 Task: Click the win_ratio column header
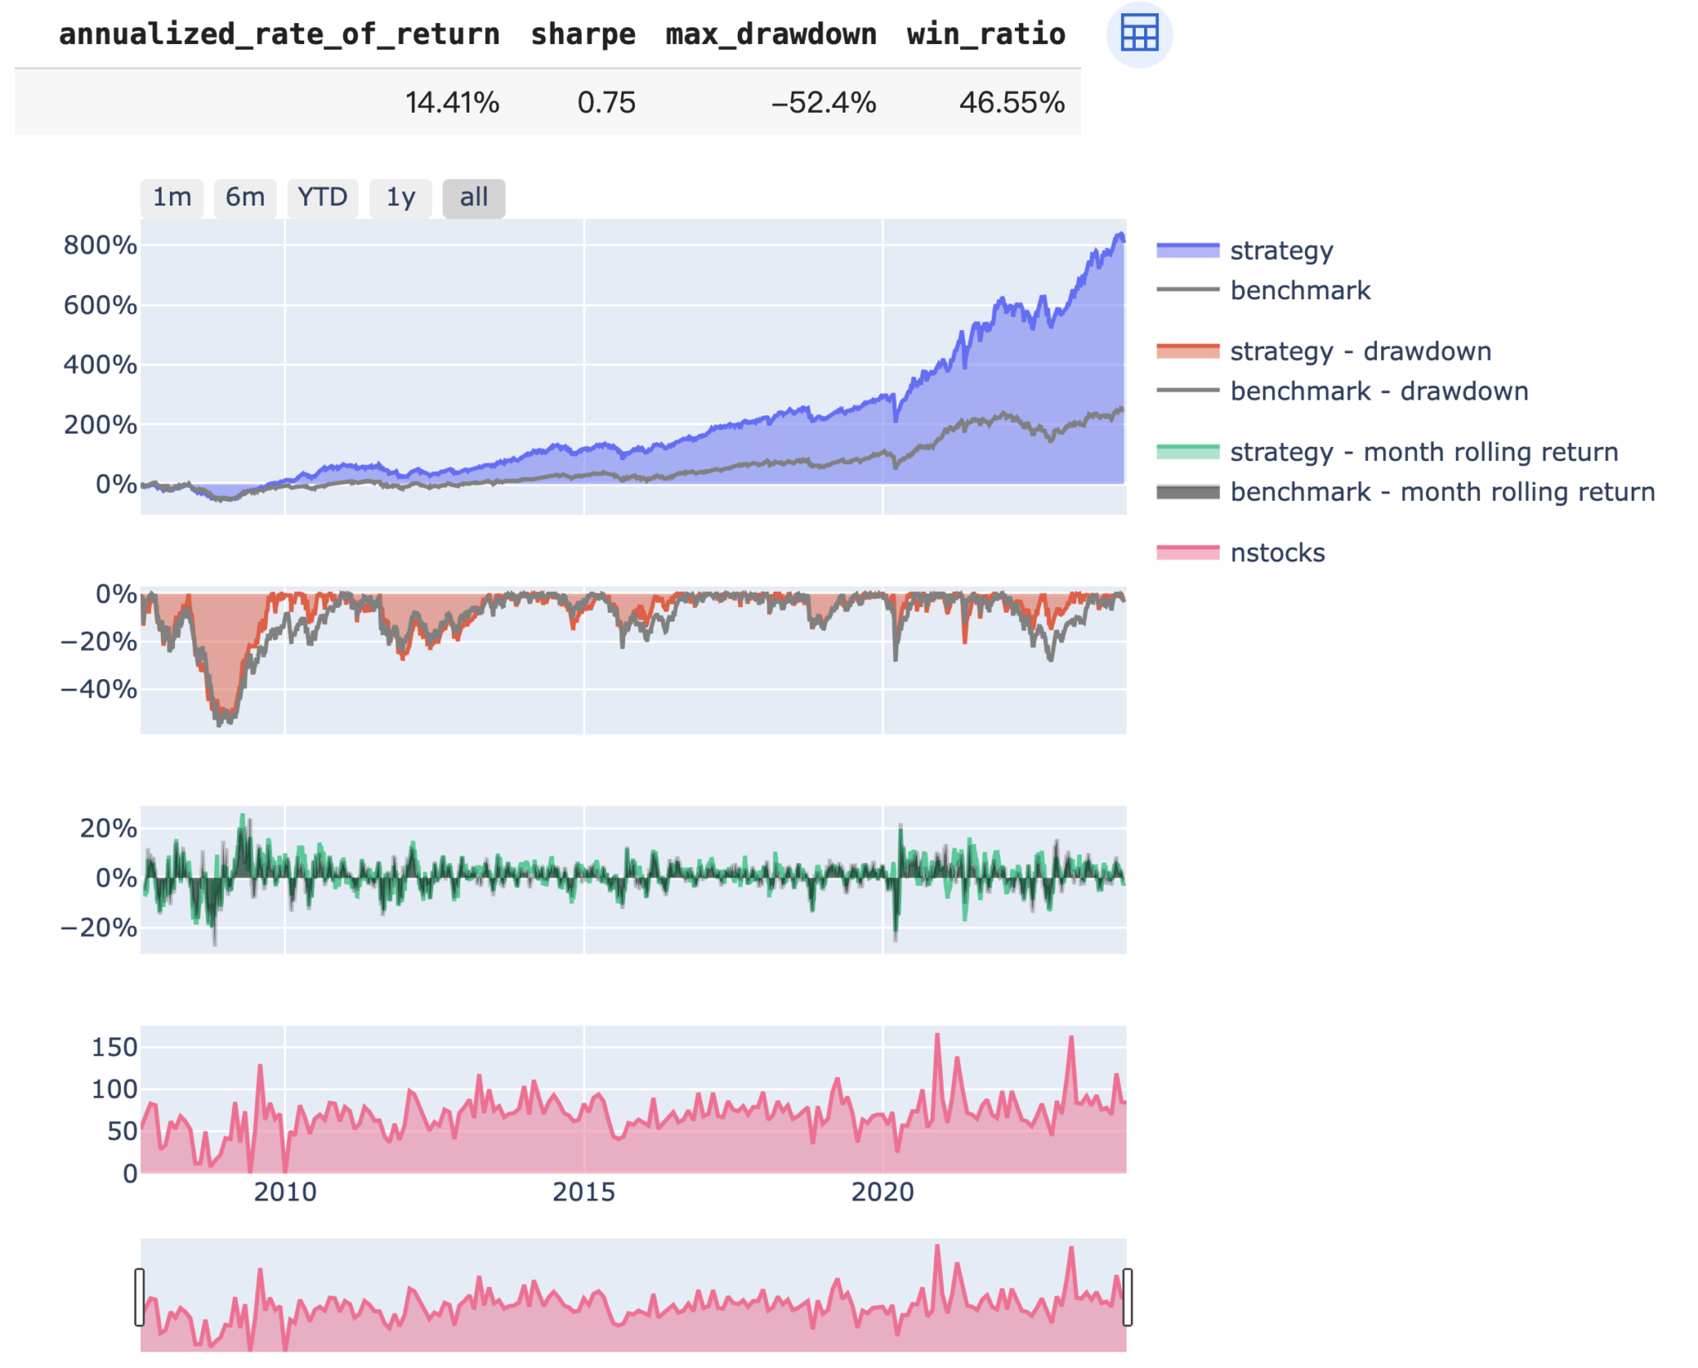click(985, 35)
